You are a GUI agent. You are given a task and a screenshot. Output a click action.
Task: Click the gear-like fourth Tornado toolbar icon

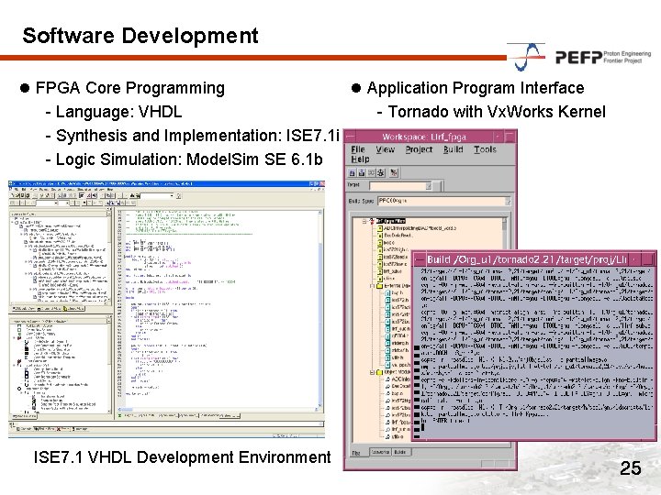pos(381,172)
